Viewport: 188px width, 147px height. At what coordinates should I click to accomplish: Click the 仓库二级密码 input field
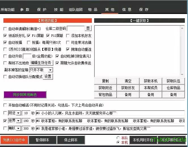pos(76,28)
